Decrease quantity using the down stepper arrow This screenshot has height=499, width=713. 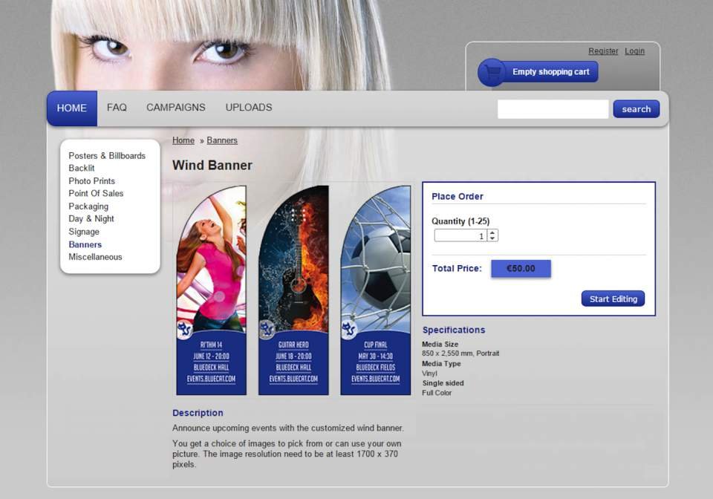tap(492, 238)
